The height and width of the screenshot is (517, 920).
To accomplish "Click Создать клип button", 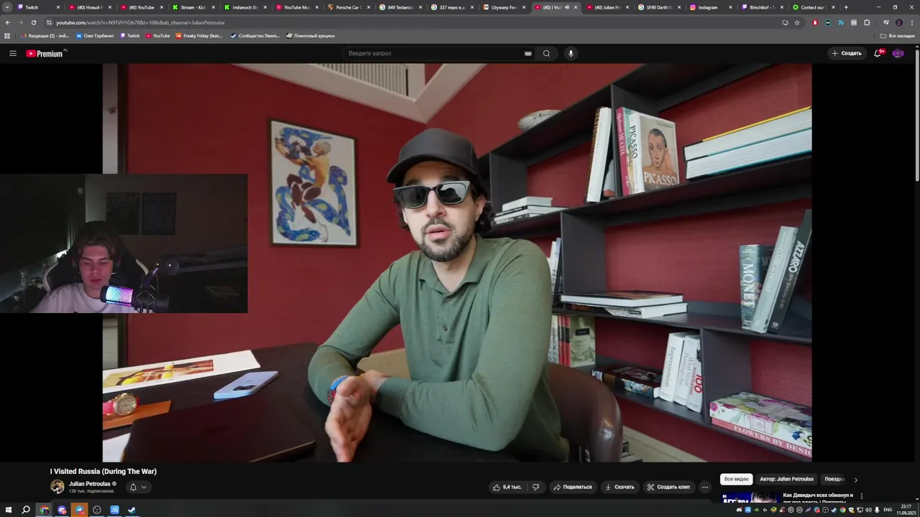I will (x=668, y=487).
